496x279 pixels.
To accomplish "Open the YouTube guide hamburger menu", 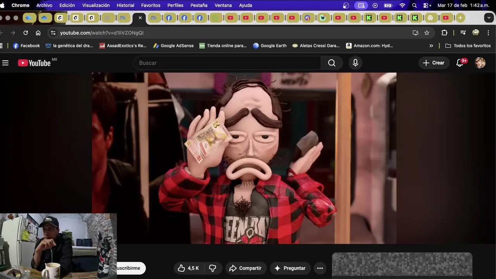I will tap(5, 63).
